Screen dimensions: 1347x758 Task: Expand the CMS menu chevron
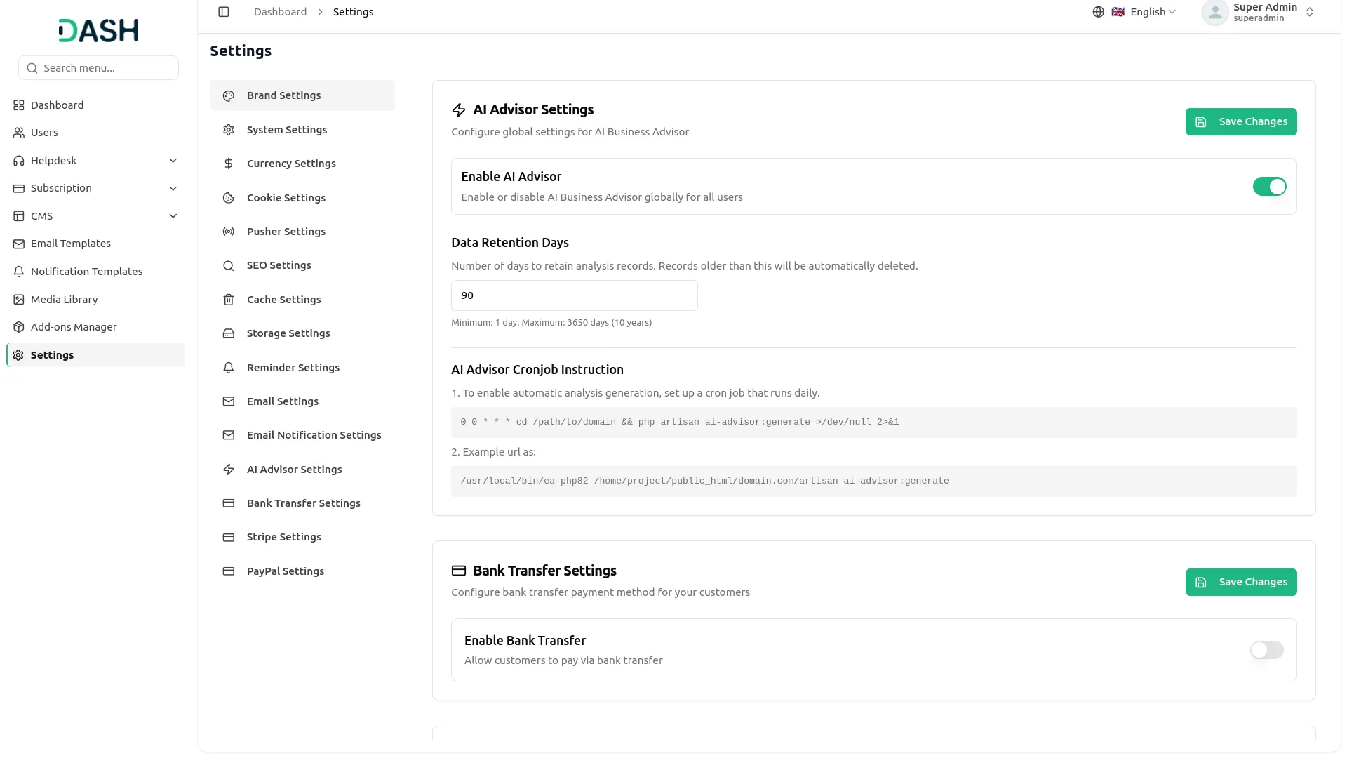tap(173, 216)
